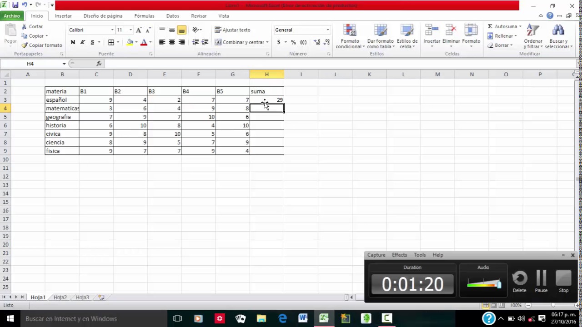Toggle underline (S) formatting
Viewport: 582px width, 327px height.
[92, 42]
